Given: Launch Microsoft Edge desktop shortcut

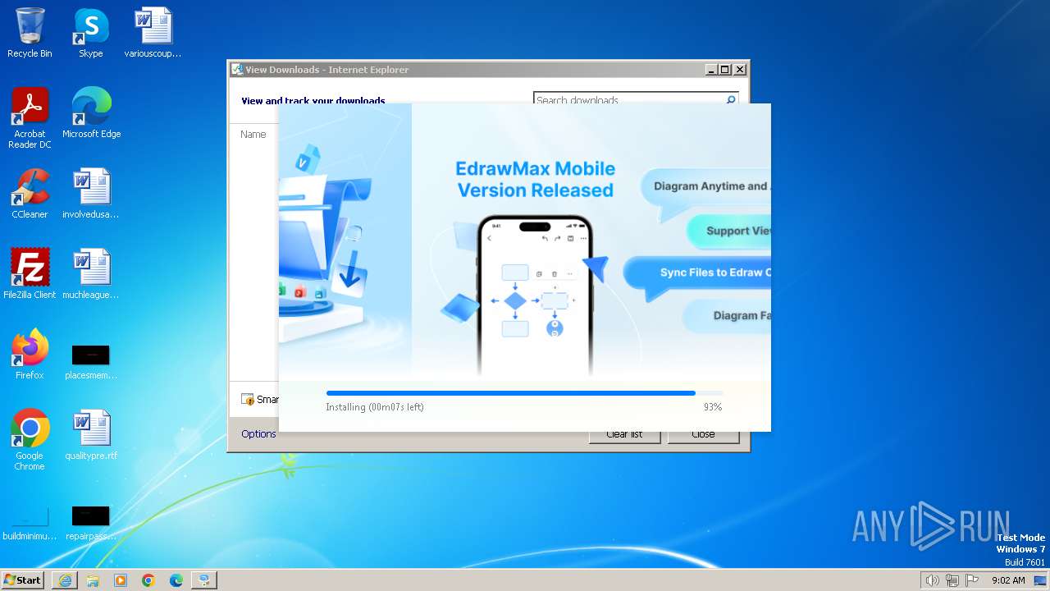Looking at the screenshot, I should [91, 113].
